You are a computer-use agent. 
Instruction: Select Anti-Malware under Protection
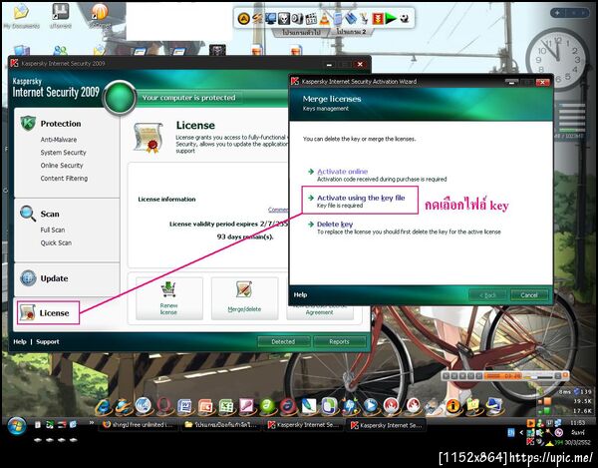coord(59,140)
